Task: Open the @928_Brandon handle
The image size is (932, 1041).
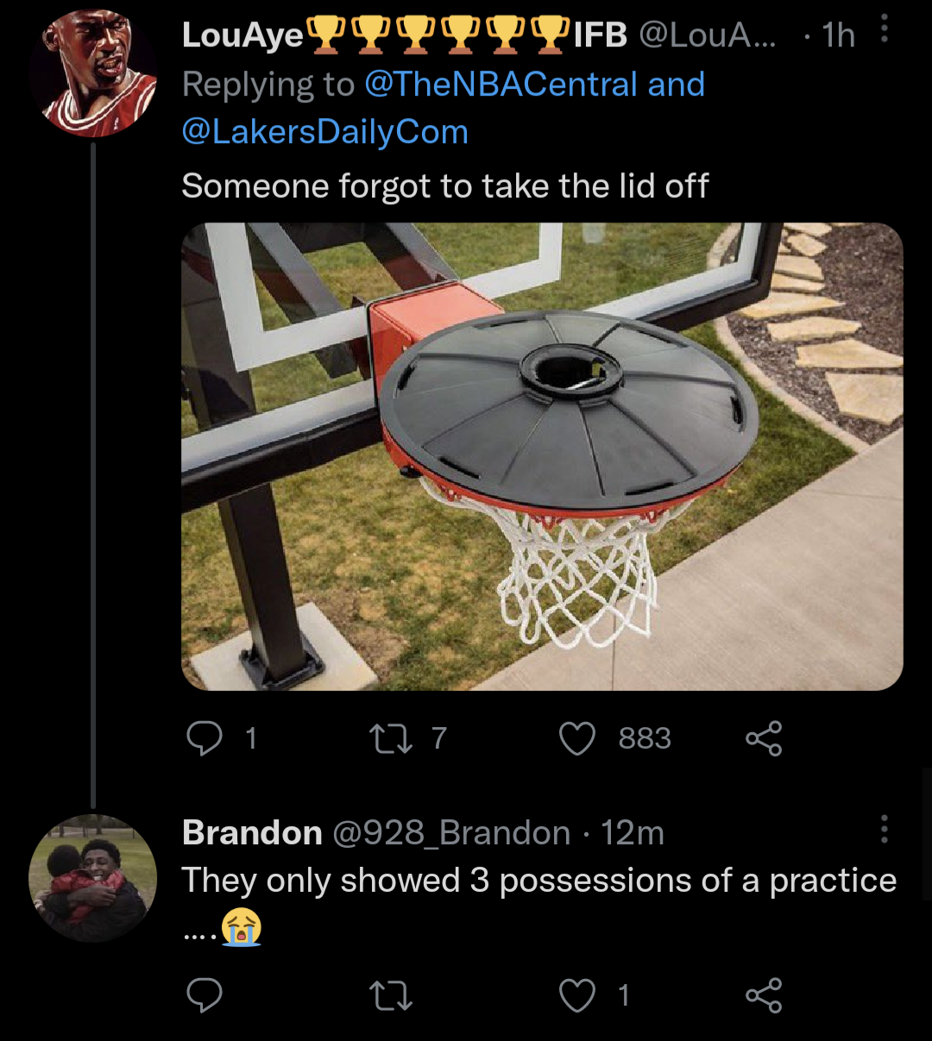Action: click(451, 833)
